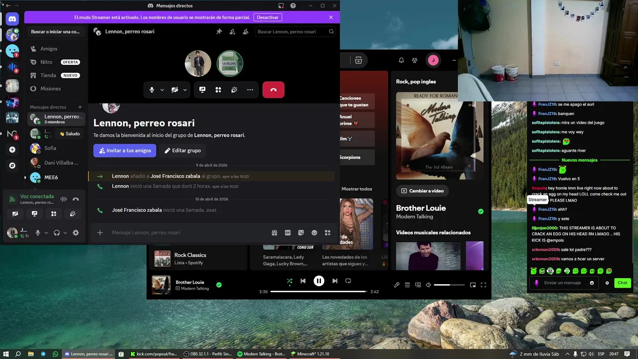Send a gift in Discord chat
Screen dimensions: 638x359
[x=274, y=233]
